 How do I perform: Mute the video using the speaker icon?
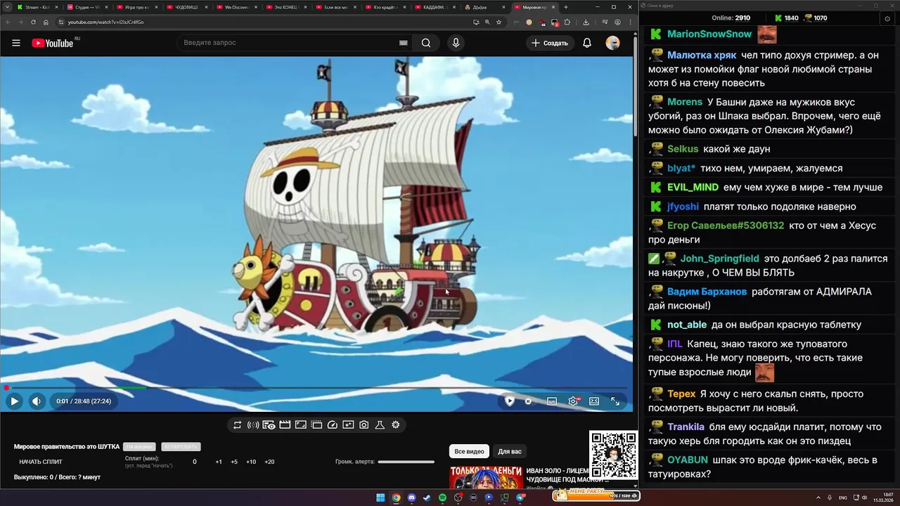click(x=37, y=401)
